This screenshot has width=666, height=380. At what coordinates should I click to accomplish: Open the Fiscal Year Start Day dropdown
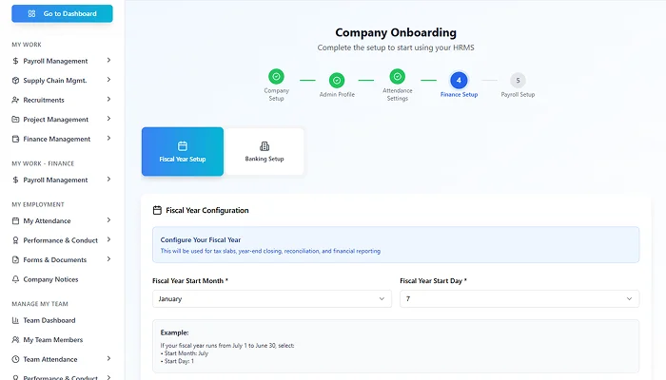click(x=519, y=298)
